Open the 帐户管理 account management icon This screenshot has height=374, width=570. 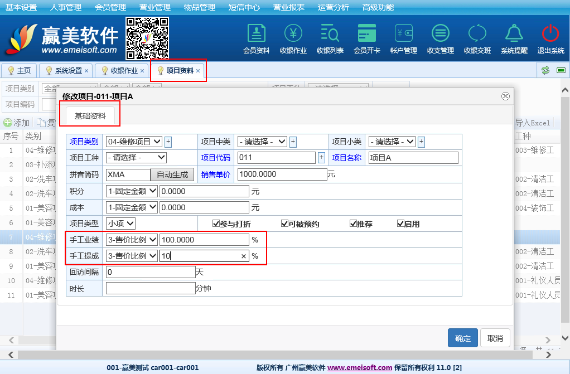pos(404,34)
